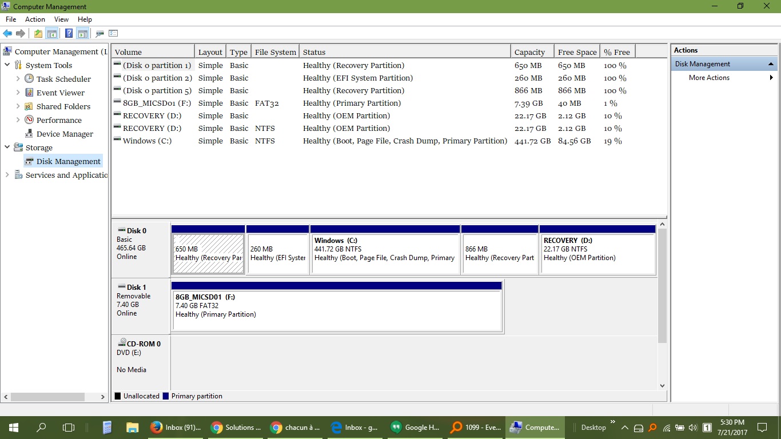Expand Services and Applications node
Viewport: 781px width, 439px height.
(x=7, y=175)
